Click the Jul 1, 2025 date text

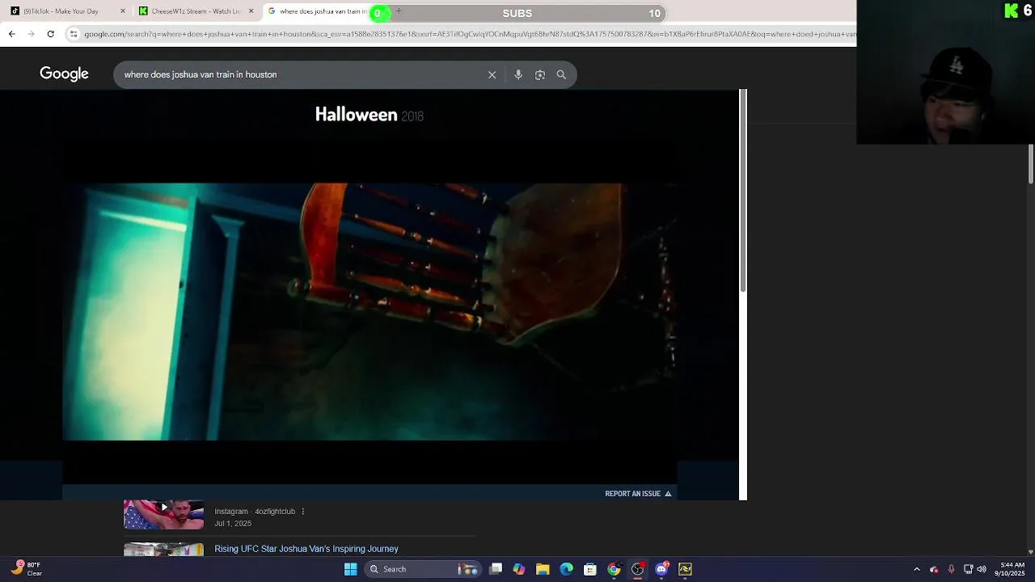tap(233, 524)
